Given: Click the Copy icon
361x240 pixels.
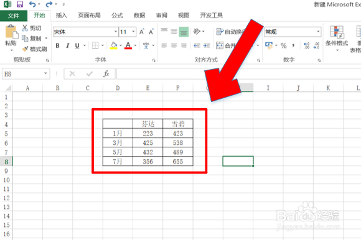Looking at the screenshot, I should point(25,38).
